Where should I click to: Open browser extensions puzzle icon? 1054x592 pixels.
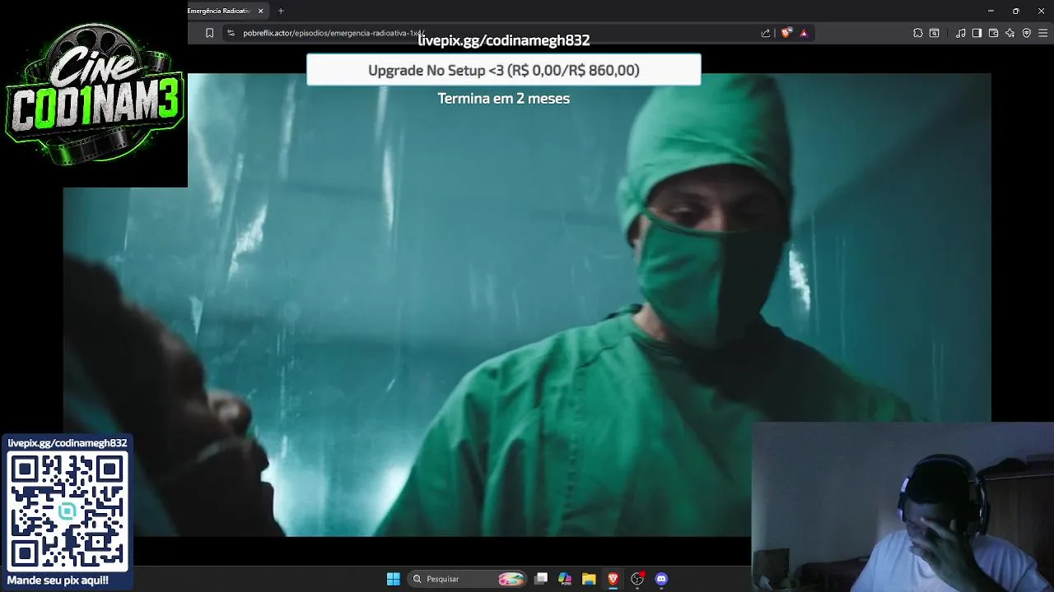(918, 33)
